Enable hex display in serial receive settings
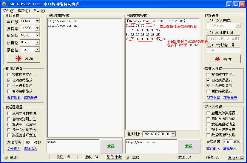Screen dimensions: 247x163 tap(9, 86)
